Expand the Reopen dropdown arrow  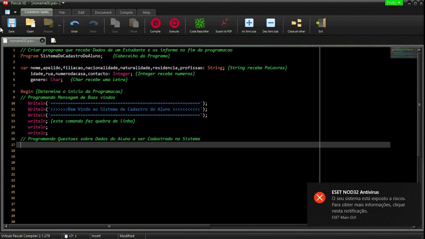[59, 25]
